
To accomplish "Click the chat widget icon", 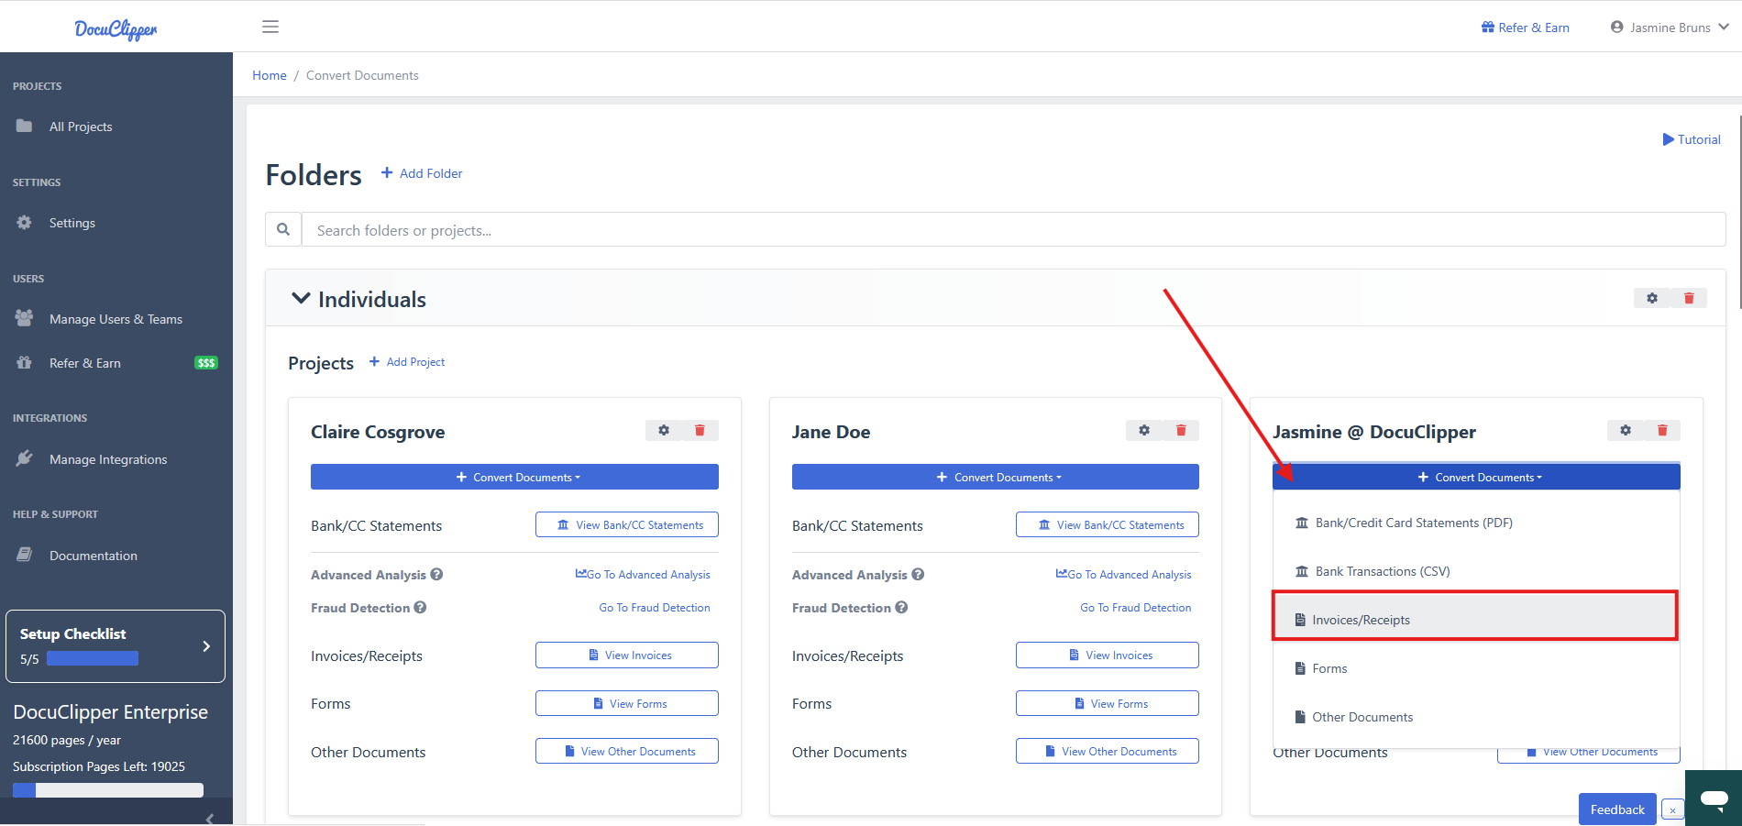I will point(1714,798).
